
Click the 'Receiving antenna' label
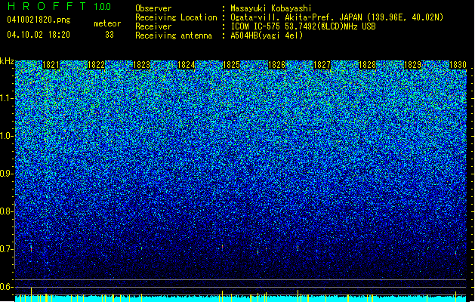tap(174, 35)
